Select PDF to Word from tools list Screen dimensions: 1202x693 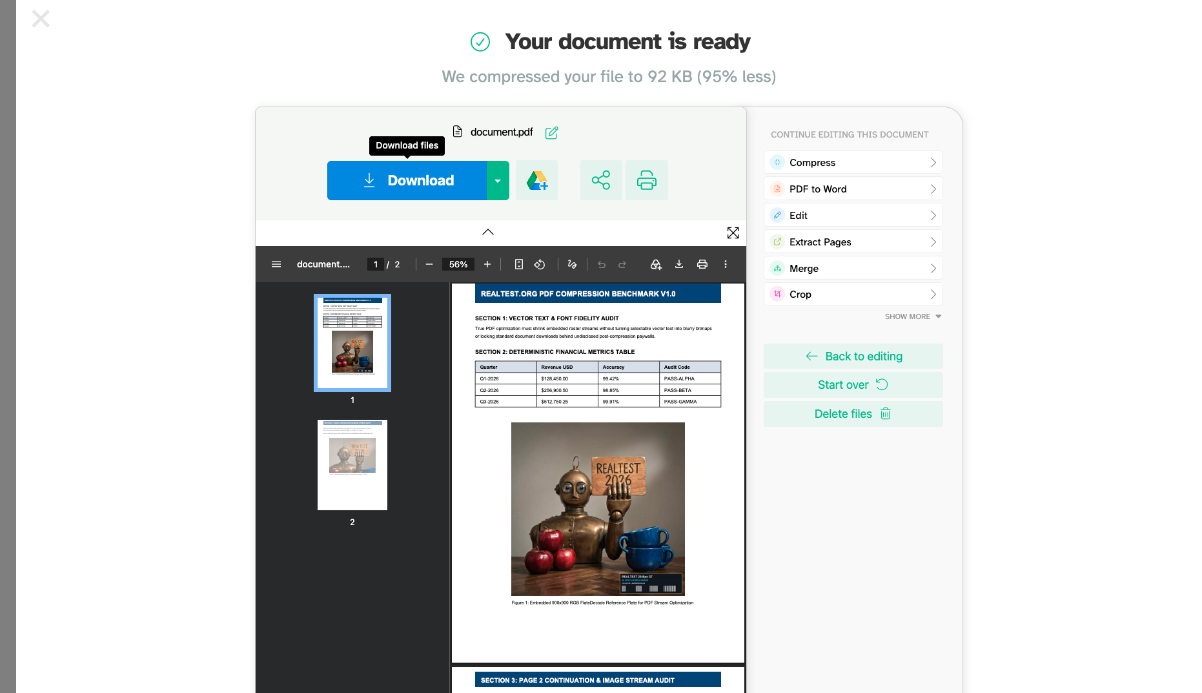853,189
